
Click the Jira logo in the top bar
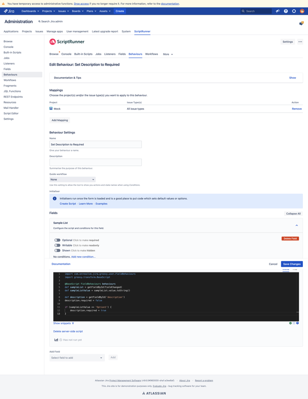(x=9, y=11)
